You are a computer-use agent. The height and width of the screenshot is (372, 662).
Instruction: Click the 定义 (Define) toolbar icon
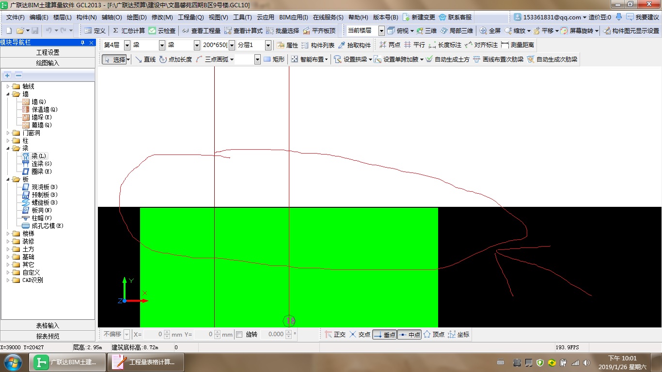point(95,31)
